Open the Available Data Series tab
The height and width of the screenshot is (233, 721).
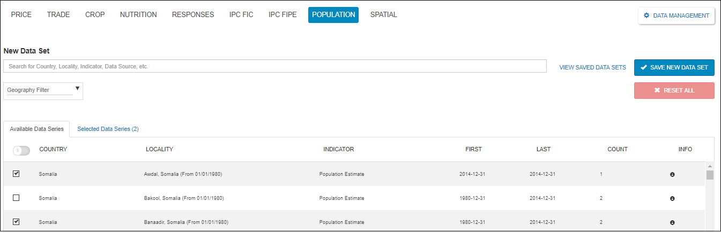[36, 129]
